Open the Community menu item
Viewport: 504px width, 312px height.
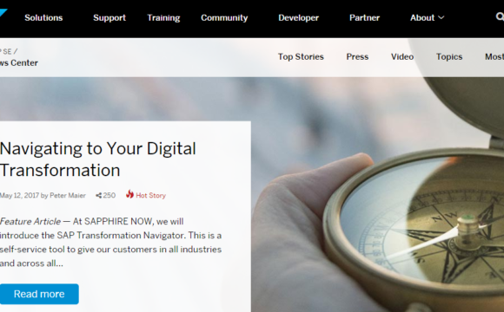[224, 17]
